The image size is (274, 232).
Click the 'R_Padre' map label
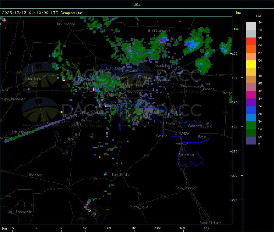174,114
